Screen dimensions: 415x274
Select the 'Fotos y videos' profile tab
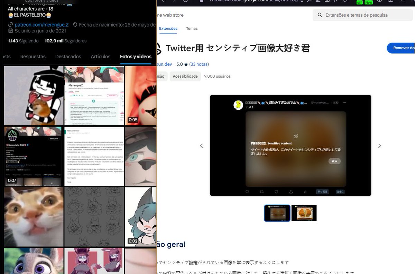tap(136, 57)
